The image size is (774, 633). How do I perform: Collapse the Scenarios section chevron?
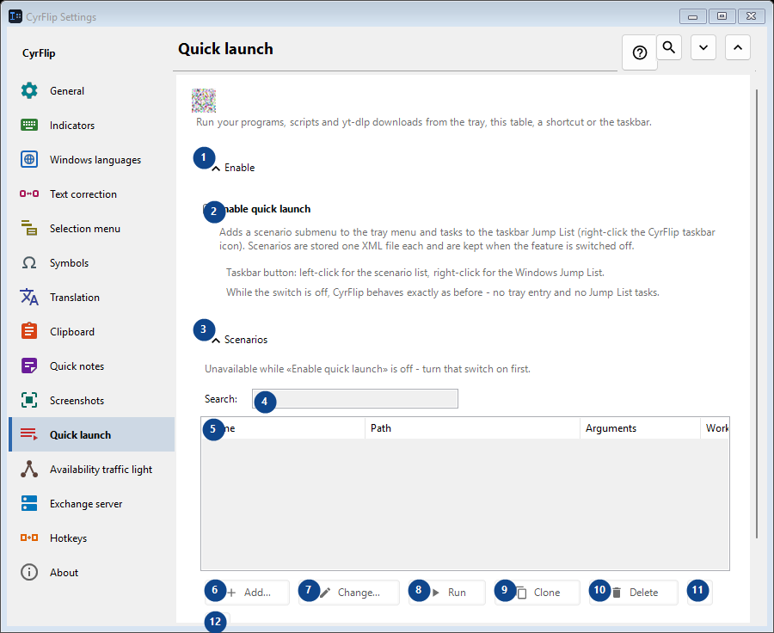216,341
